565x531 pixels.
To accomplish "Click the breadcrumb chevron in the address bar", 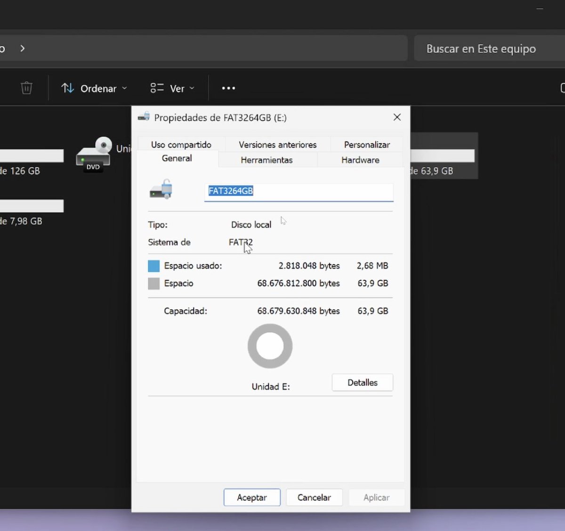I will coord(22,48).
